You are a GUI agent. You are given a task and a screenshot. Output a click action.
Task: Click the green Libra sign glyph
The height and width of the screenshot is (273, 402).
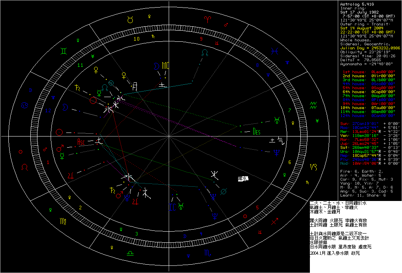click(x=130, y=252)
